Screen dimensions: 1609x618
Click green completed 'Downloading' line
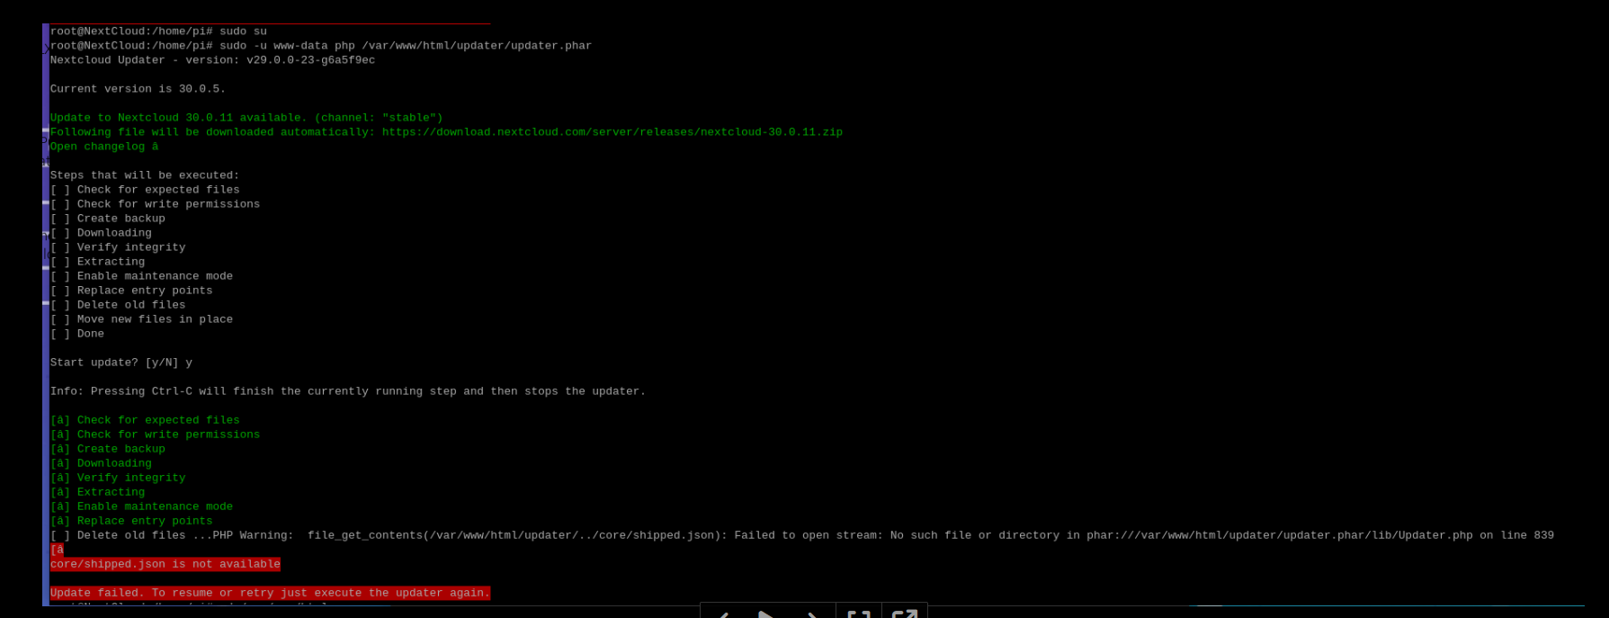tap(101, 463)
